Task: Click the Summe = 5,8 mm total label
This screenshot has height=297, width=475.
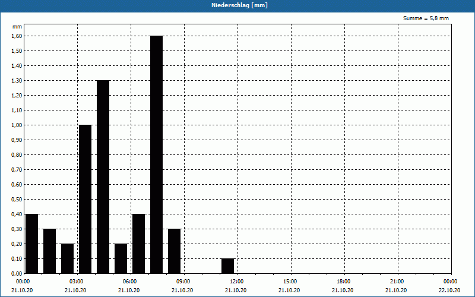Action: click(x=426, y=18)
